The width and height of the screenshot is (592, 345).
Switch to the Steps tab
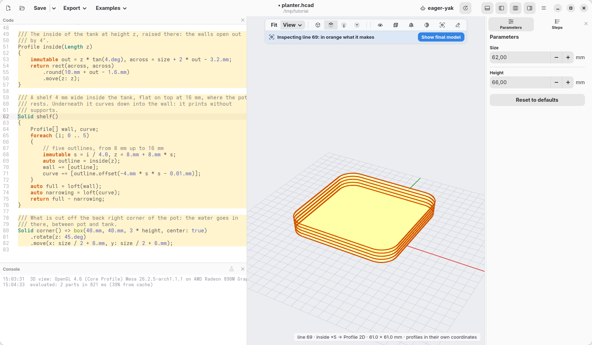pyautogui.click(x=557, y=24)
